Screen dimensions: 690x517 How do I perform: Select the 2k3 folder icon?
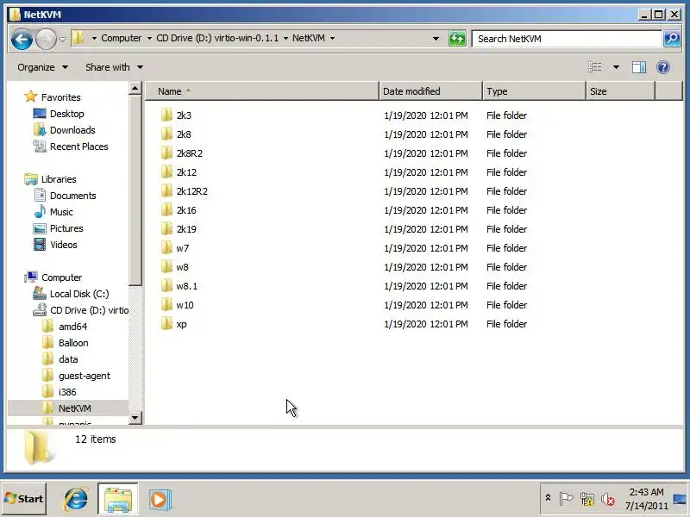point(166,115)
